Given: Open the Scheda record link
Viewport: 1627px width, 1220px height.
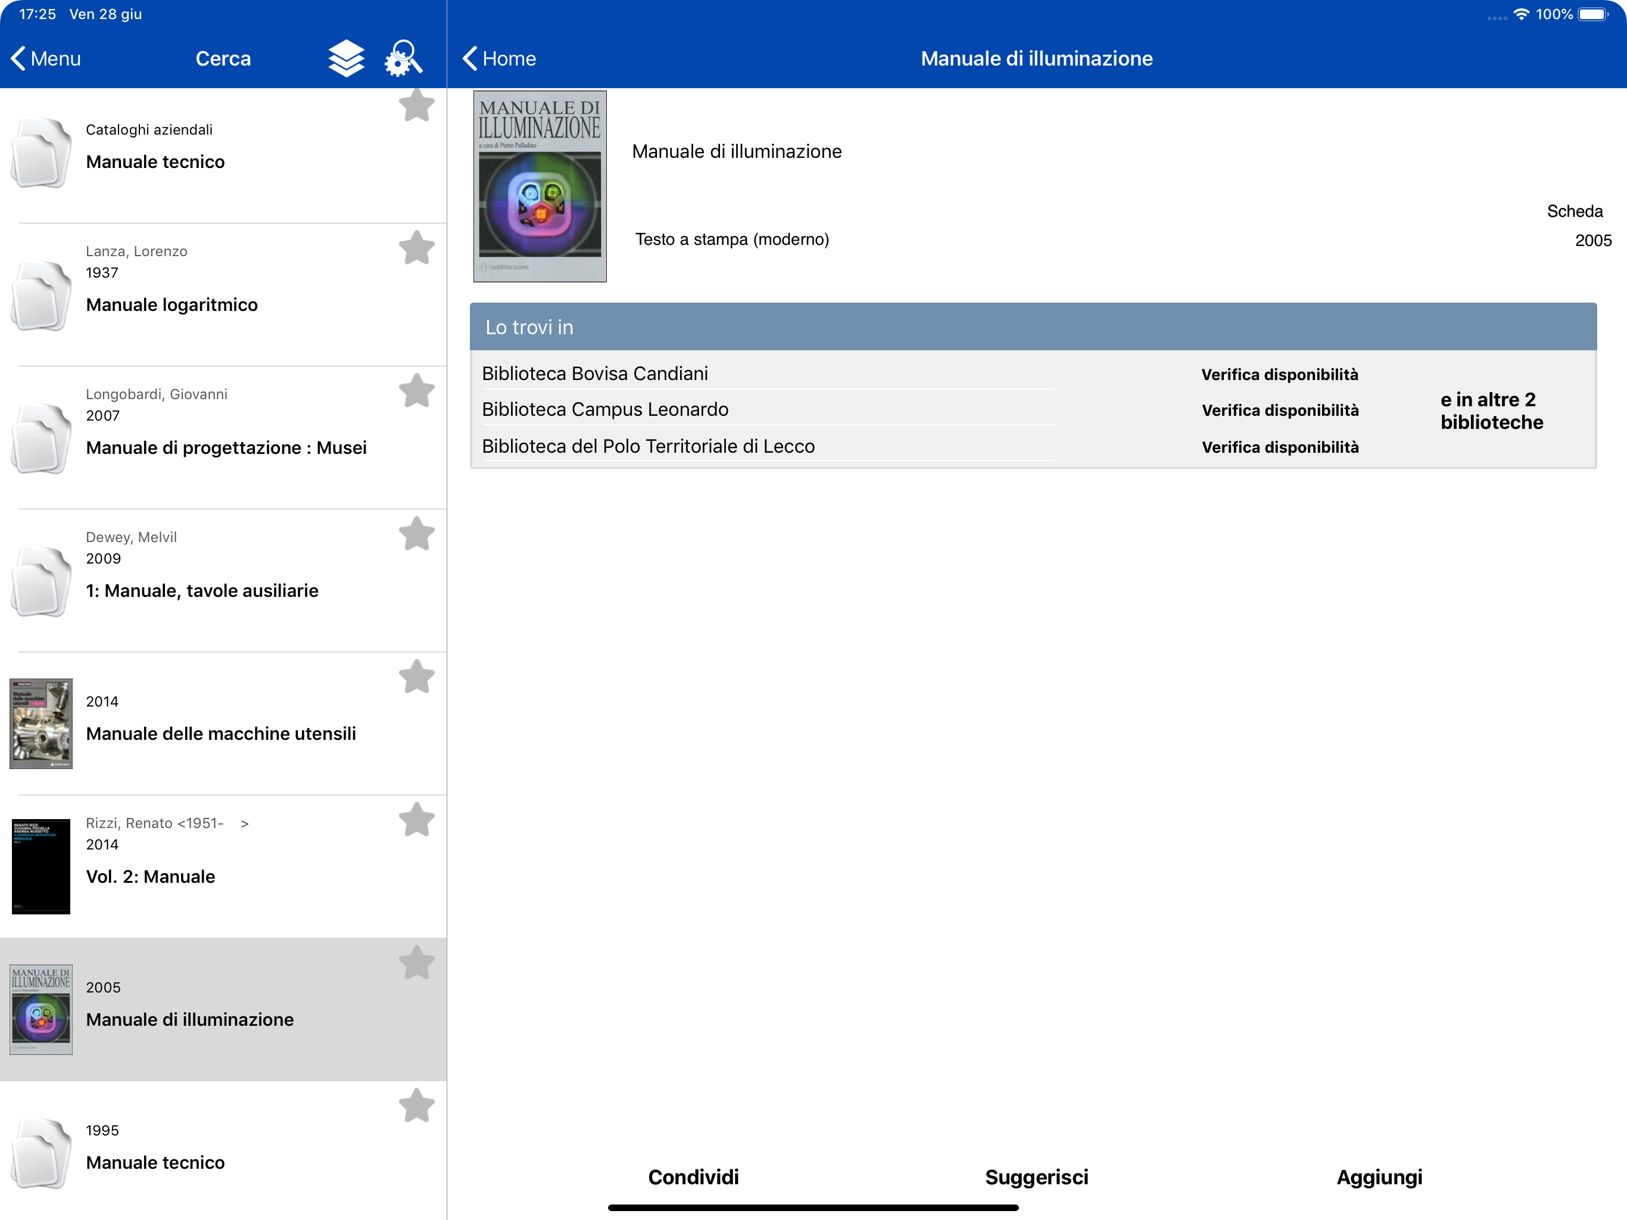Looking at the screenshot, I should 1574,211.
